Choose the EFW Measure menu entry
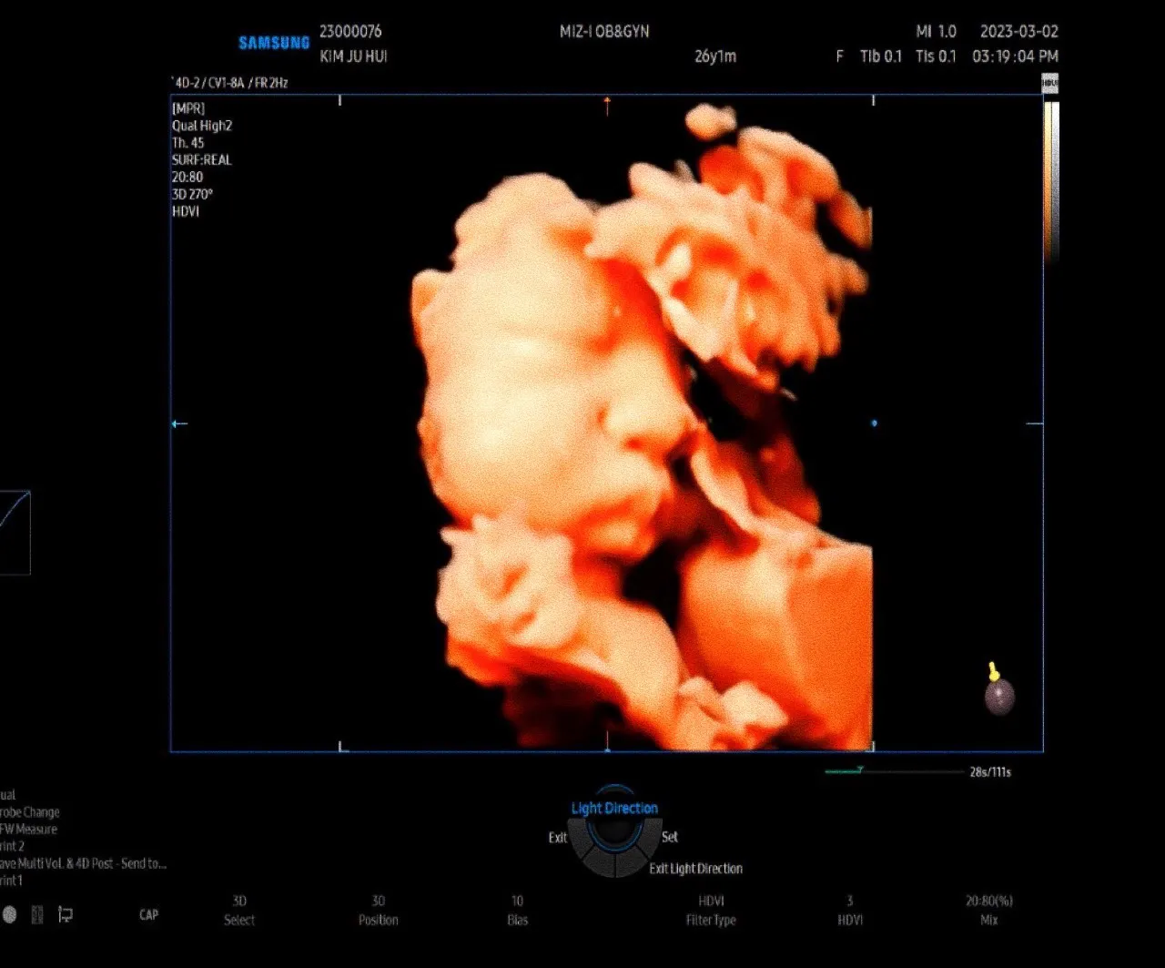This screenshot has width=1165, height=968. [x=28, y=830]
